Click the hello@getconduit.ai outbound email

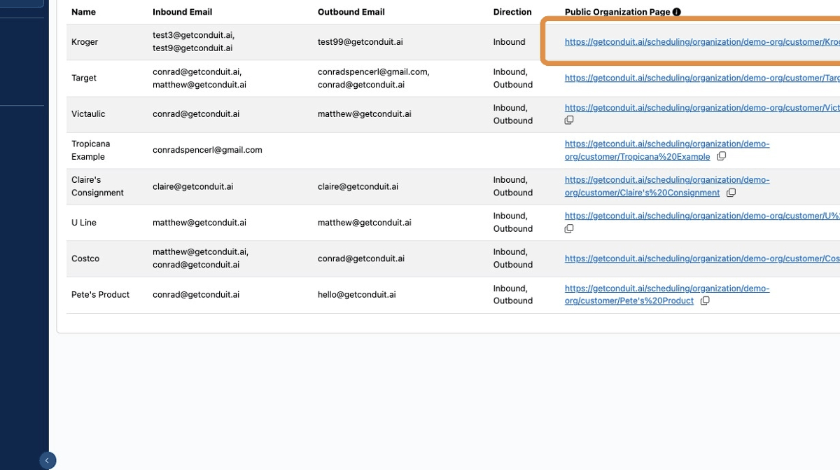tap(356, 294)
